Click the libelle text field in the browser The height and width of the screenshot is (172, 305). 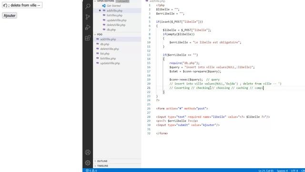22,5
